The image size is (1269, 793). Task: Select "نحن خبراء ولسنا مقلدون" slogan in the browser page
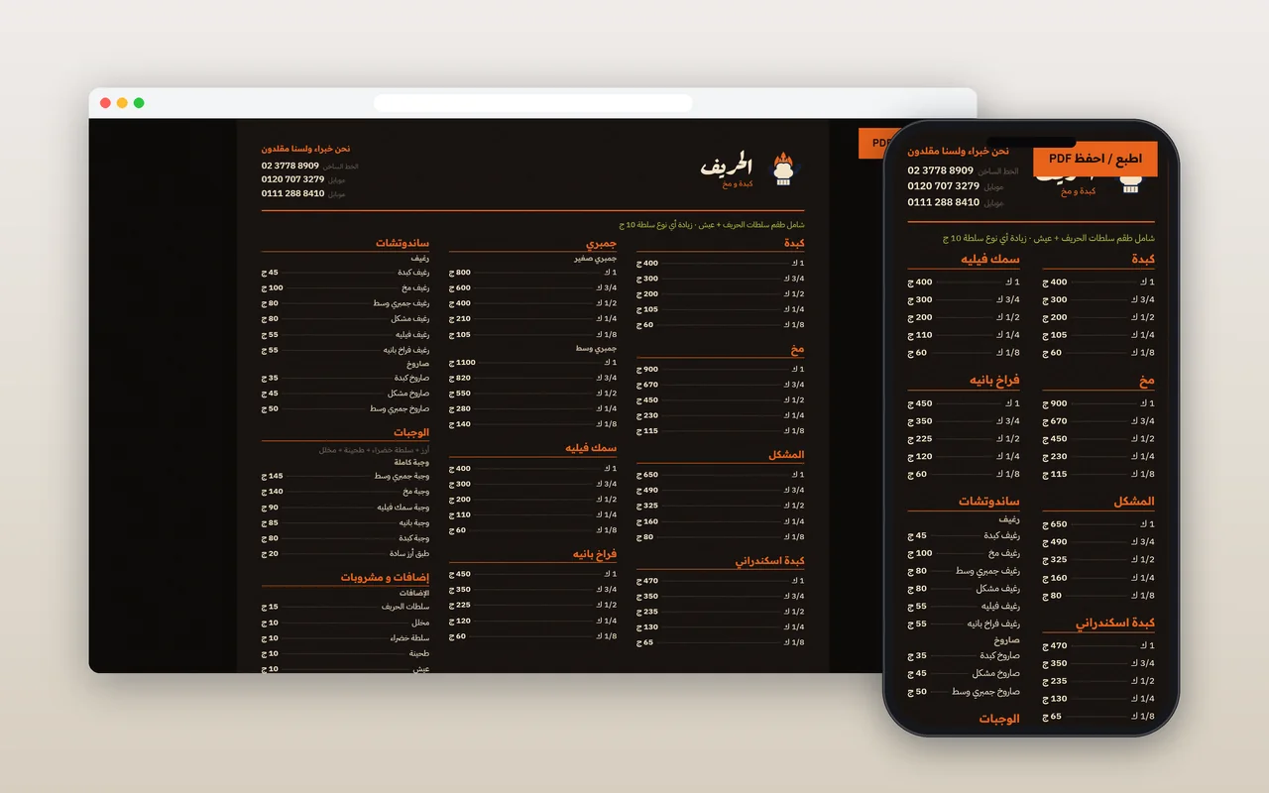305,149
